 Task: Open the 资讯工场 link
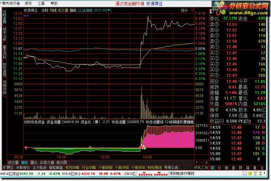pos(201,167)
